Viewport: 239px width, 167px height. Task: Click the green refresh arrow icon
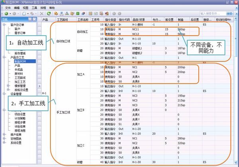(49, 14)
